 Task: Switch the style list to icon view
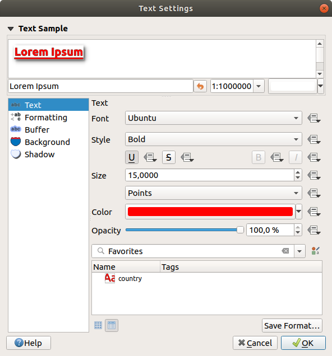[98, 325]
